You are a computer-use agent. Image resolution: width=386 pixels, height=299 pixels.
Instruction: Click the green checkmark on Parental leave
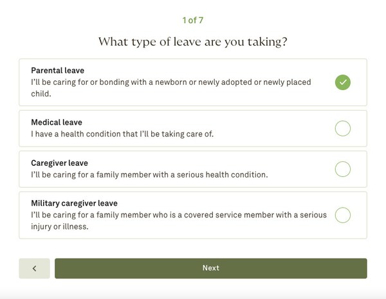343,82
